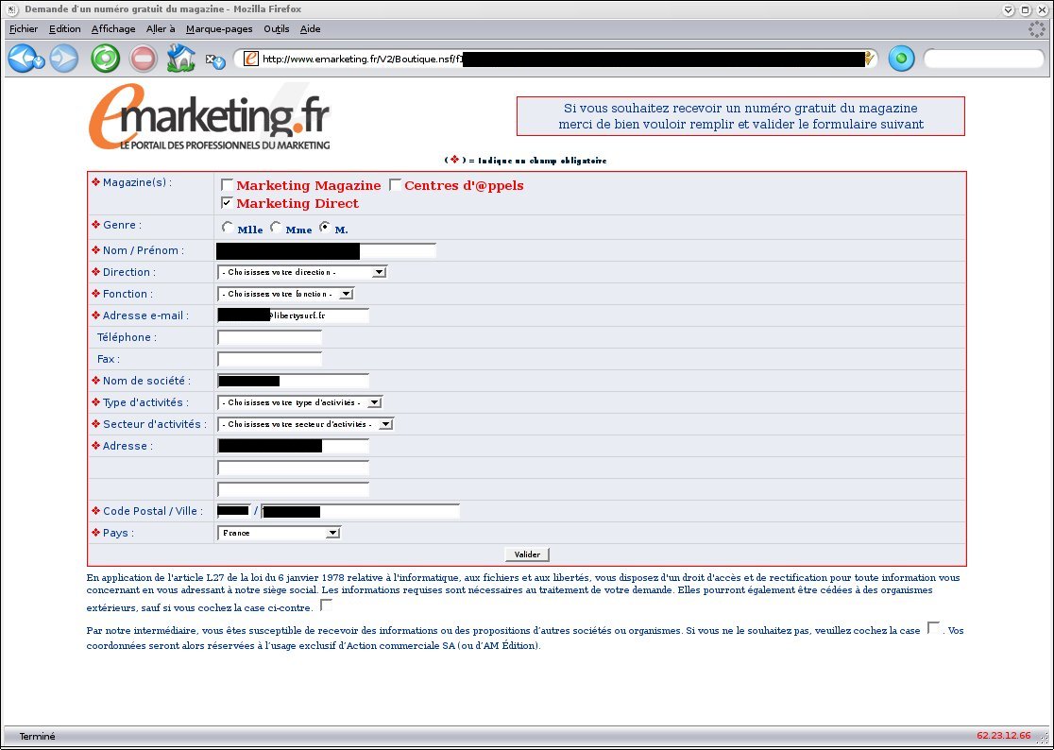Click the 'Genre :' field label
The height and width of the screenshot is (750, 1054).
click(123, 225)
